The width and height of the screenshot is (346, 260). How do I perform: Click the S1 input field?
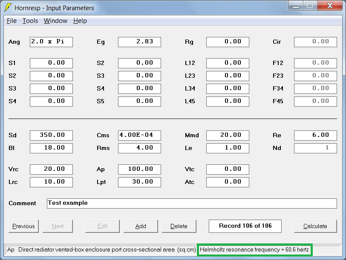(51, 63)
